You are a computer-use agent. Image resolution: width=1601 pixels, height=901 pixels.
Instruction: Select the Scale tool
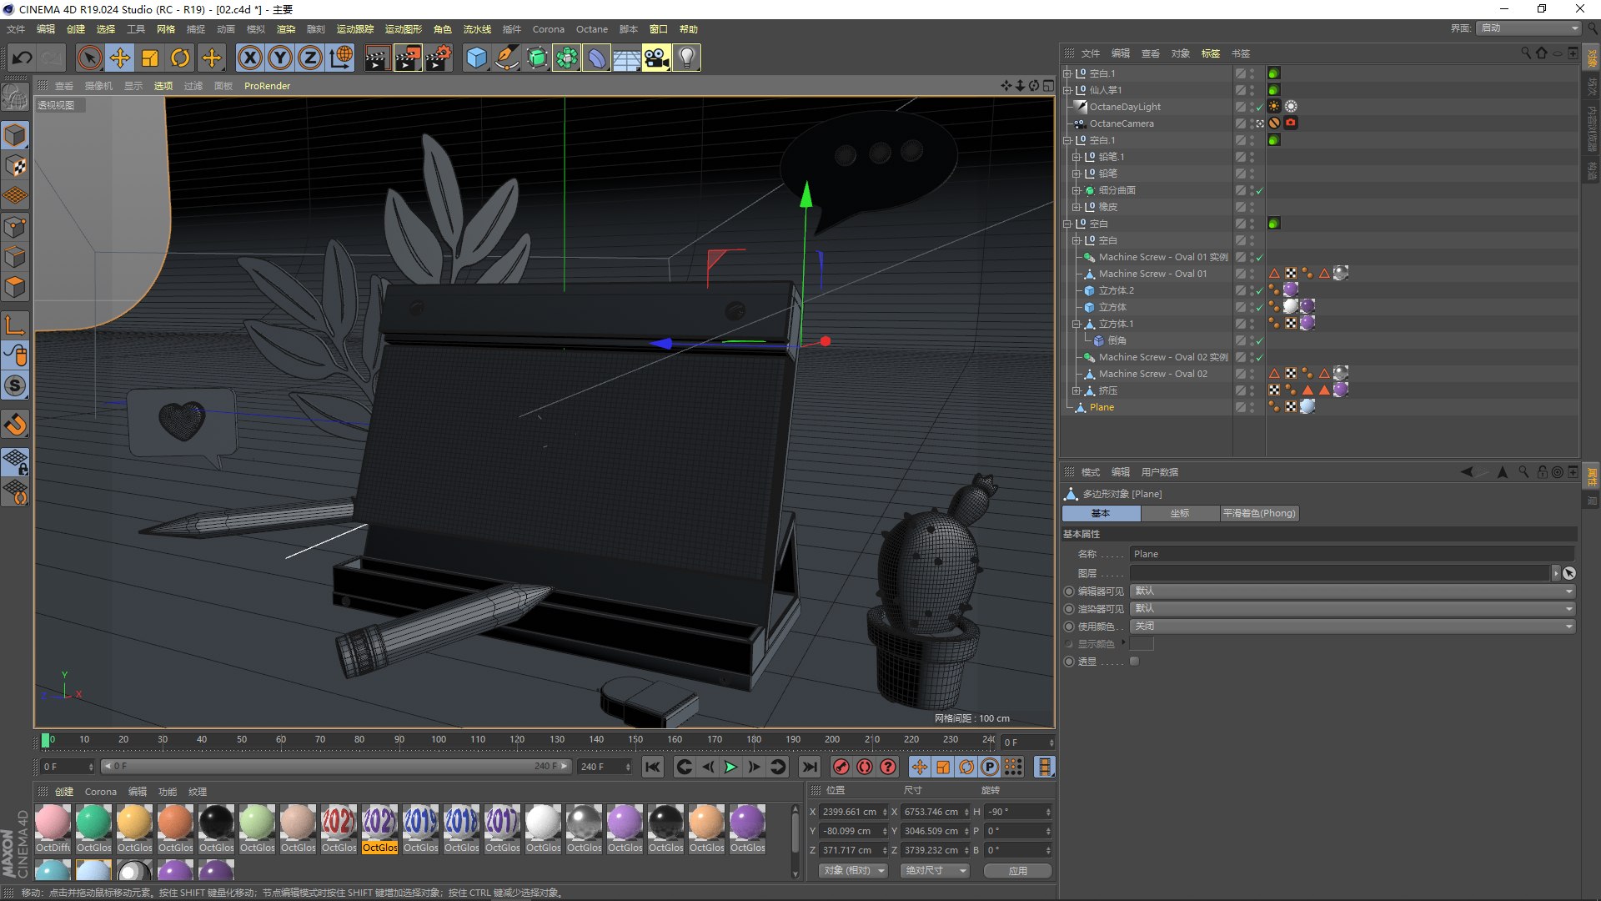150,58
